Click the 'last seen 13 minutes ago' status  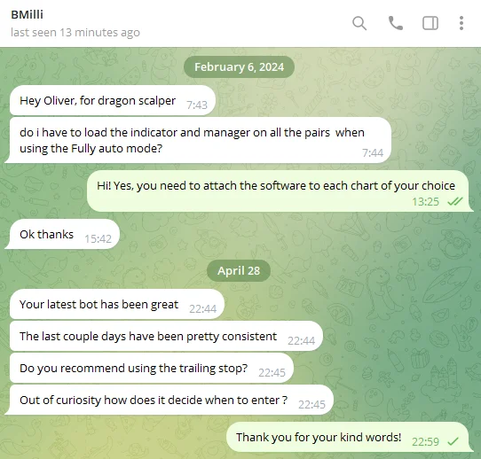(75, 32)
